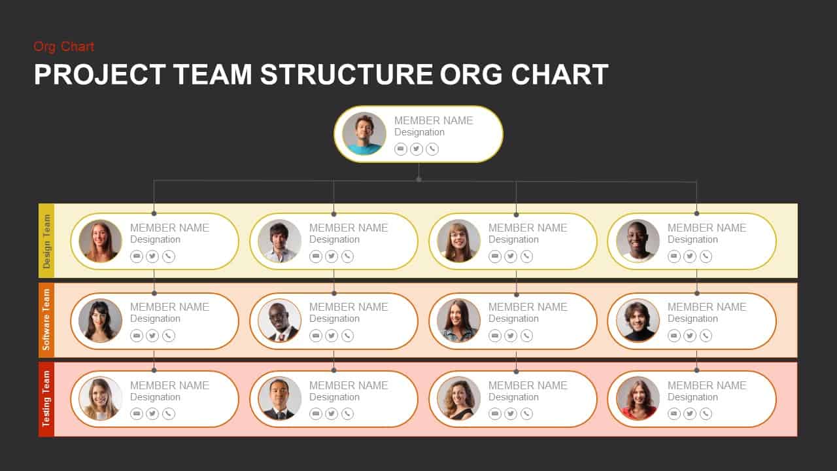Click the Twitter icon on the top member card
Viewport: 837px width, 471px height.
(417, 149)
